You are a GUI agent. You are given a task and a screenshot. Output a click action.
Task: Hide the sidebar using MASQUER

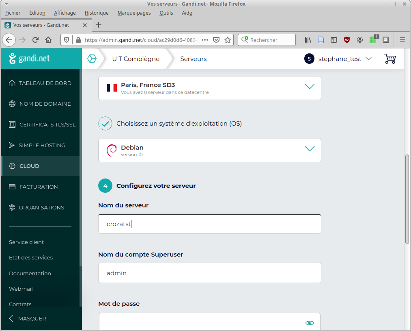[x=28, y=318]
